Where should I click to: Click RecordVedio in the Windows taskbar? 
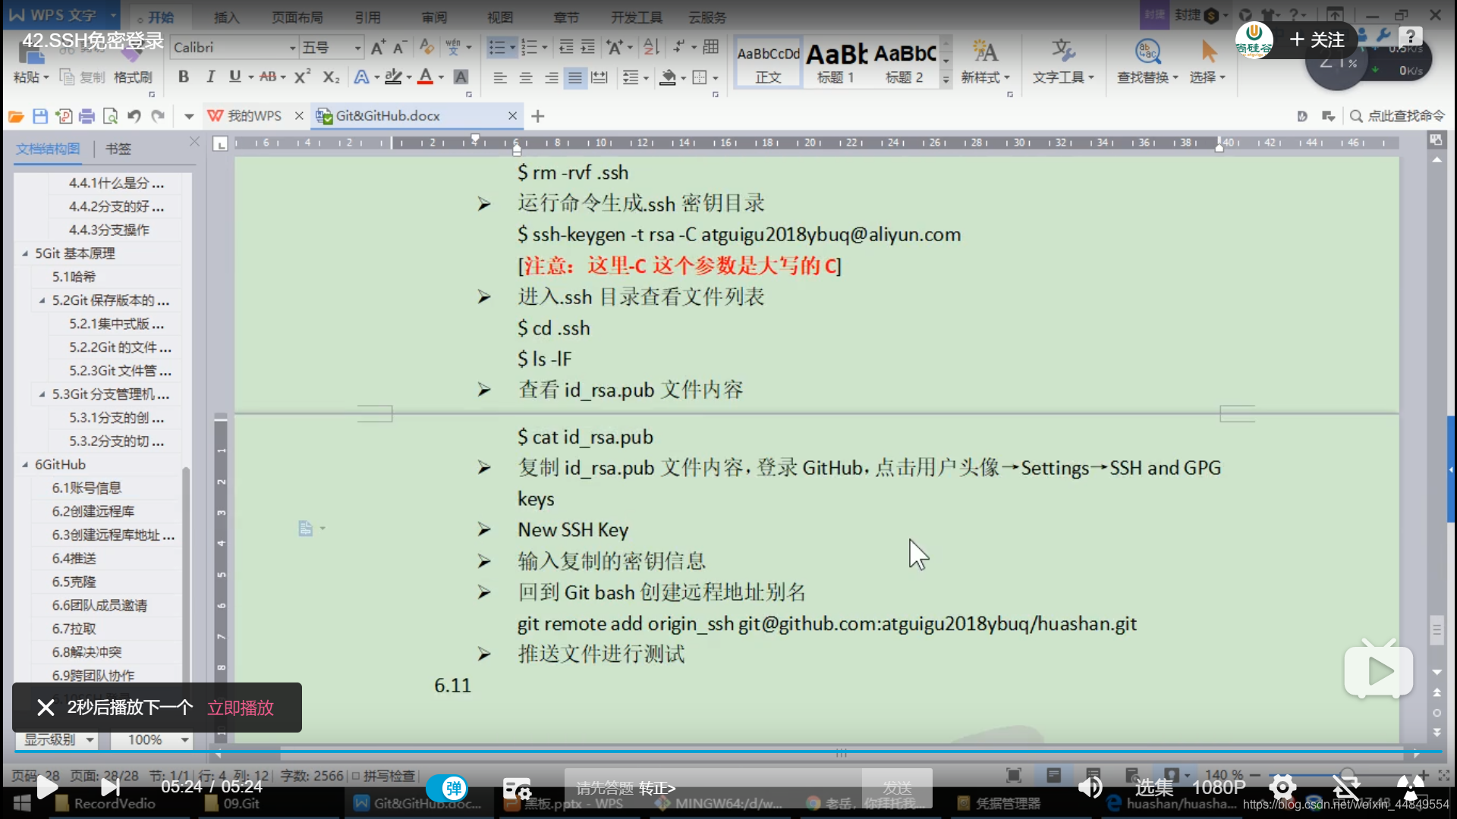[106, 804]
